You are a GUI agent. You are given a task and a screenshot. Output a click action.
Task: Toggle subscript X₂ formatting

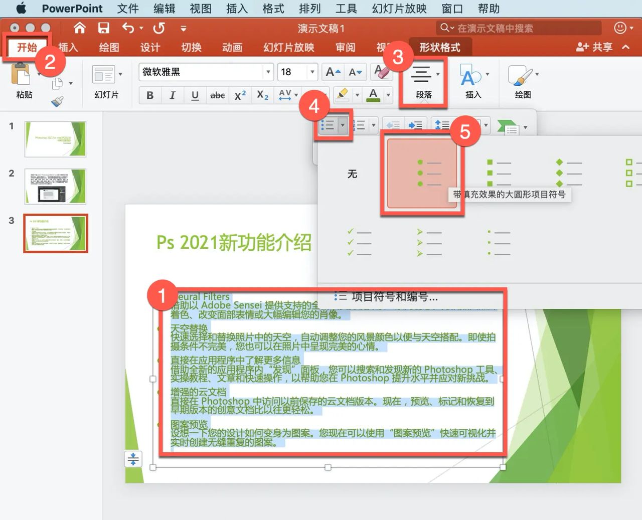(x=262, y=95)
